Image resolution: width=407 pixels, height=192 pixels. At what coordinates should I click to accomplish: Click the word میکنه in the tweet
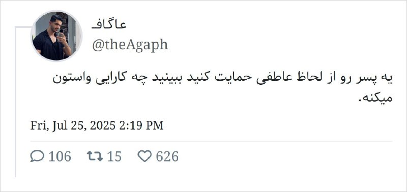377,99
